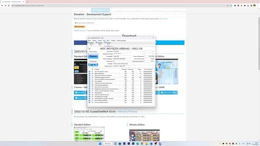
Task: Open the Файл menu in CrystalDiskInfo
Action: coord(89,41)
